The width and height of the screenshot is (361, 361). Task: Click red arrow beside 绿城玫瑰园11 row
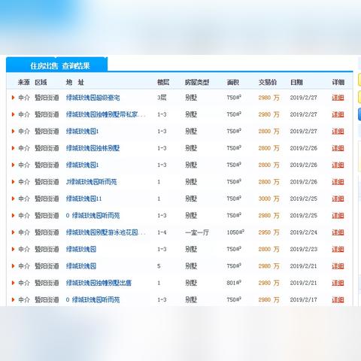14,199
